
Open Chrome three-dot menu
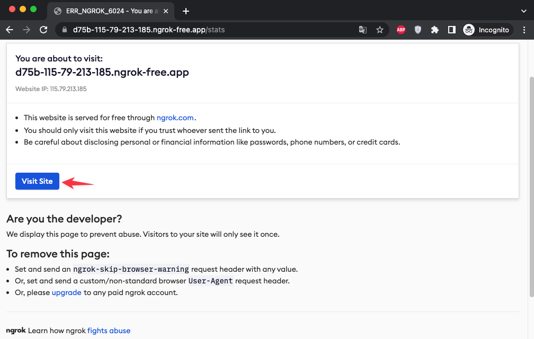point(524,30)
